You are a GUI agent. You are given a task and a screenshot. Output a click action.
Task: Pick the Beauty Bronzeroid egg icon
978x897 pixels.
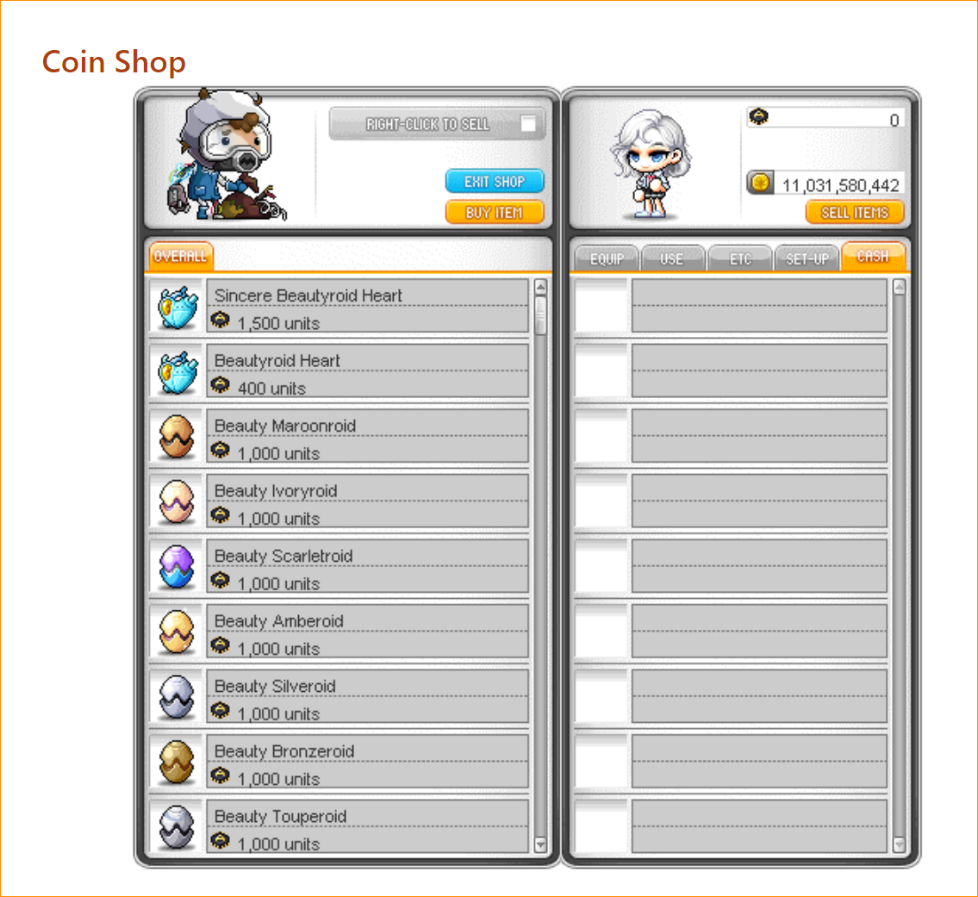point(177,762)
